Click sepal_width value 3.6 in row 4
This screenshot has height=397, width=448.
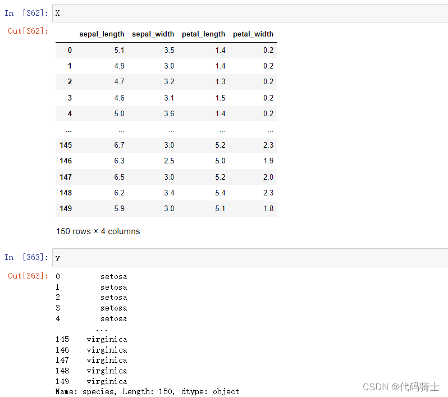(x=169, y=114)
